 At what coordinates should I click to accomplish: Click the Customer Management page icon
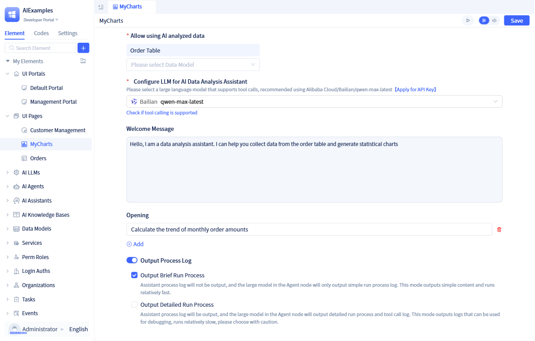(x=24, y=130)
